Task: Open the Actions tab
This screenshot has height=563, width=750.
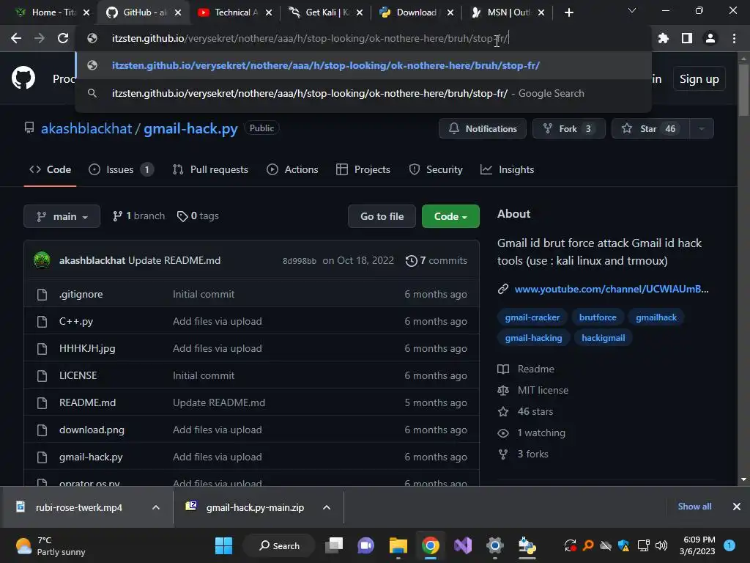Action: (x=293, y=169)
